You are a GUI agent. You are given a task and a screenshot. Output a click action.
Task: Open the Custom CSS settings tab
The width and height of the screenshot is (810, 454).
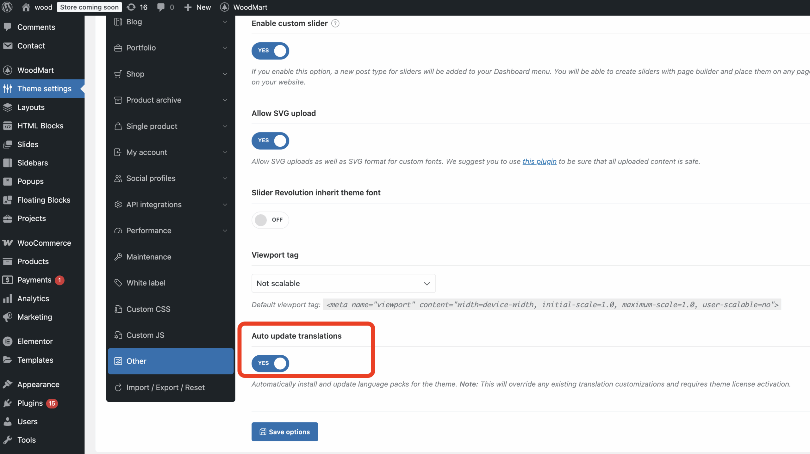148,309
